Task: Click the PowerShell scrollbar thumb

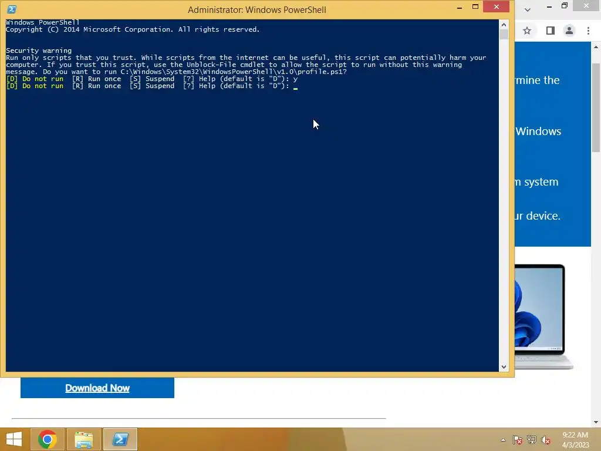Action: click(x=504, y=34)
